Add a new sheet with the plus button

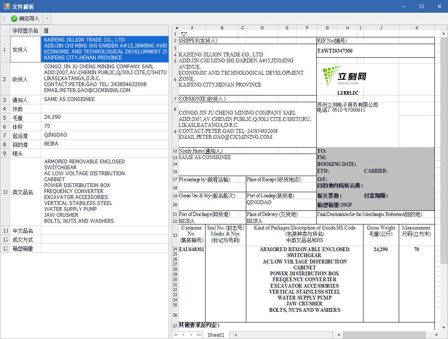tap(236, 335)
